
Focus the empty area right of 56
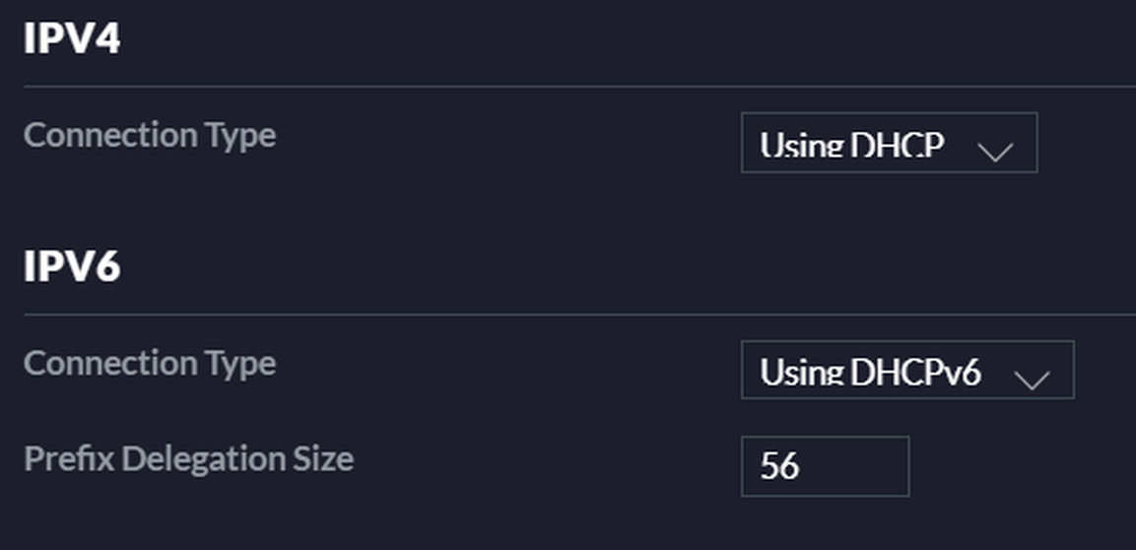(857, 466)
